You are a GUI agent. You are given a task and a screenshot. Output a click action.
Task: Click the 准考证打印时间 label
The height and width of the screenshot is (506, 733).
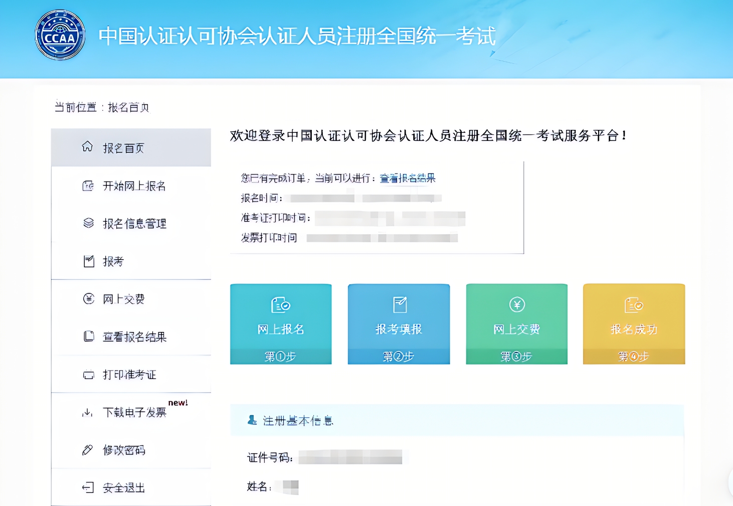pyautogui.click(x=276, y=218)
